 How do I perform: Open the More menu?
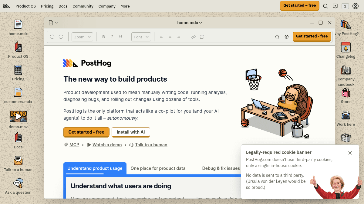tap(125, 6)
